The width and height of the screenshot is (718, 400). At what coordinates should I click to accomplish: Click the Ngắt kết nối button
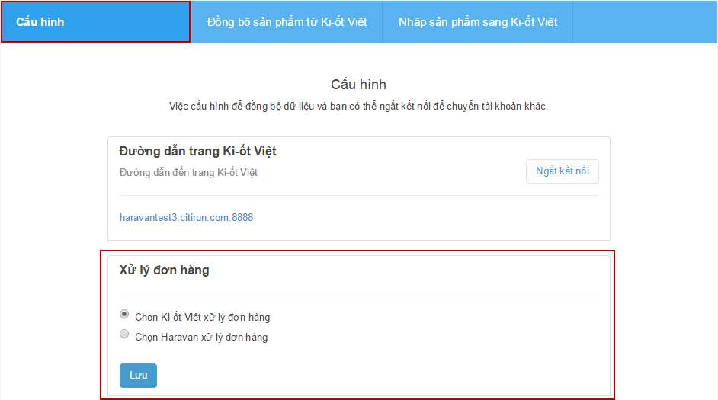(563, 171)
